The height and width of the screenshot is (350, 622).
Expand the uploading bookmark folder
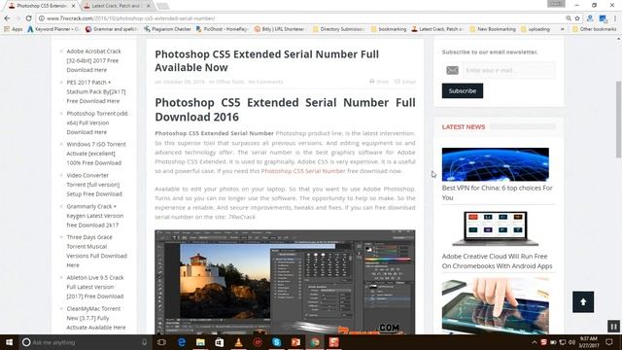(536, 29)
